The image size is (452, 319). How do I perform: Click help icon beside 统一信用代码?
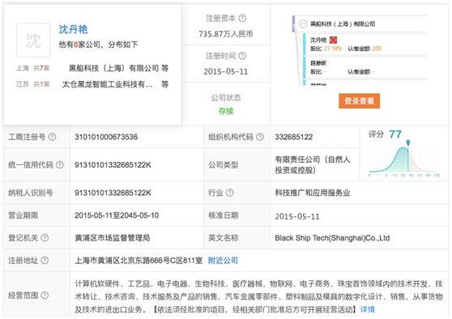click(x=60, y=165)
